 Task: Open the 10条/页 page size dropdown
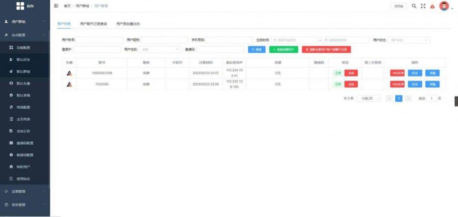coord(369,98)
